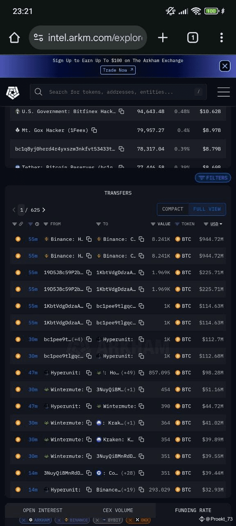The height and width of the screenshot is (526, 236).
Task: Open a new browser tab with plus icon
Action: (x=163, y=38)
